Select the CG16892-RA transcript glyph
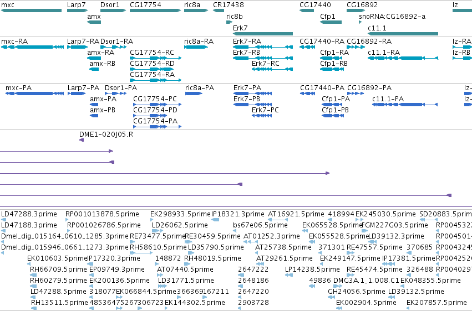 tap(356, 47)
